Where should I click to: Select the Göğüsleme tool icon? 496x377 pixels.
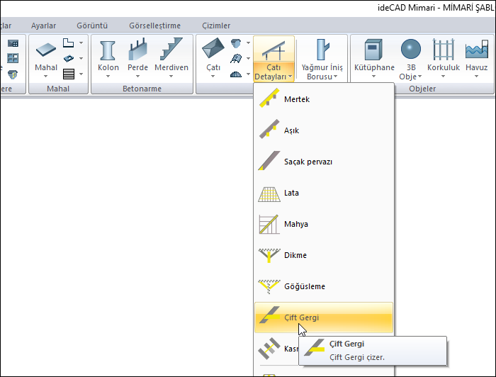[268, 286]
